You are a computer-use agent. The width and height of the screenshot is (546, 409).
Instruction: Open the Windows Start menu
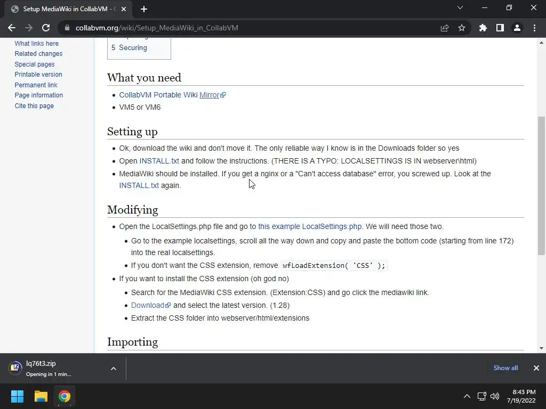17,396
